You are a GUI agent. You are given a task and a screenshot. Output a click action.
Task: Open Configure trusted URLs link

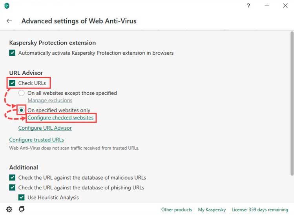[x=37, y=140]
